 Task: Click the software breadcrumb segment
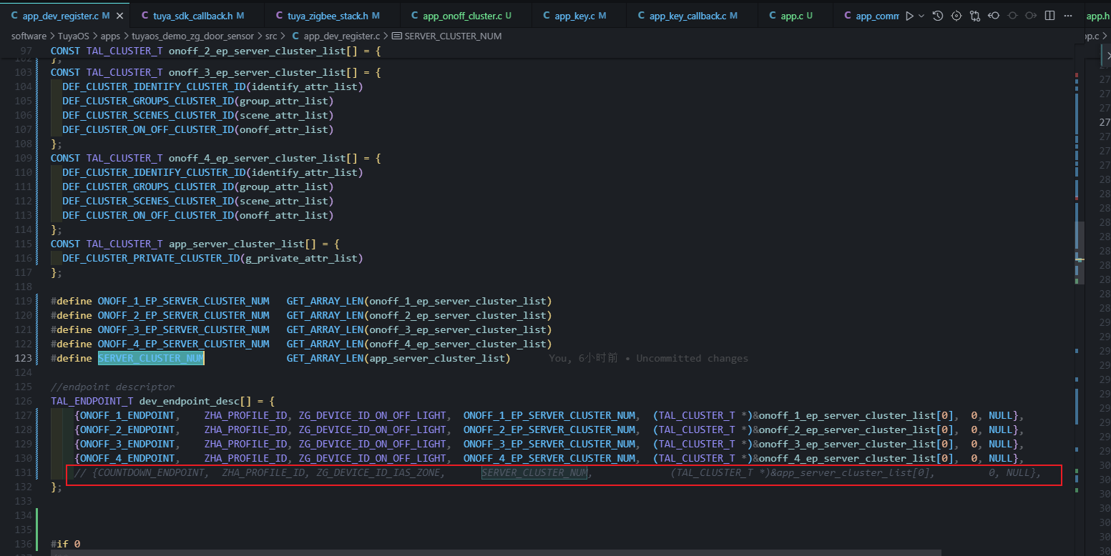pyautogui.click(x=29, y=36)
